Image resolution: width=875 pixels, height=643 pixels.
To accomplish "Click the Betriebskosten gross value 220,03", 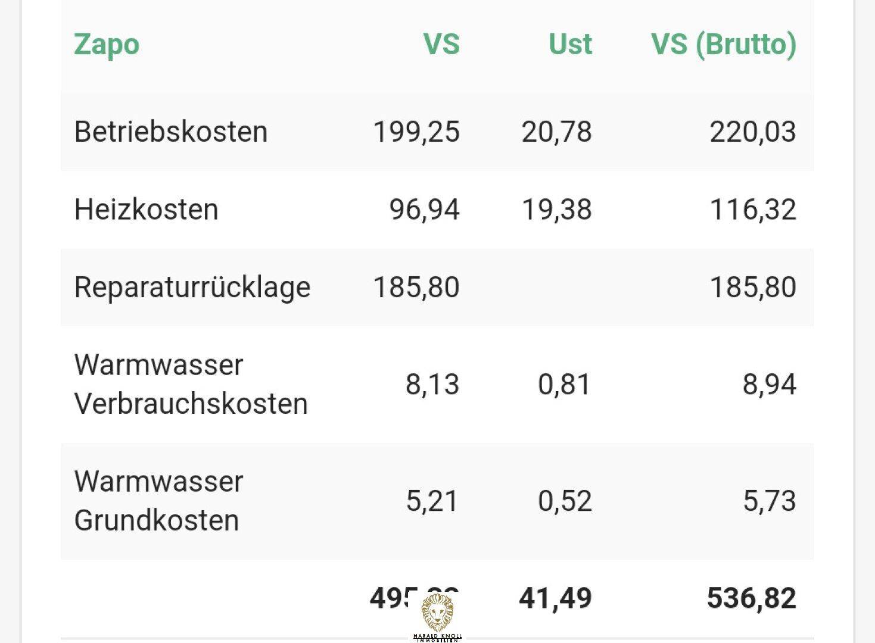I will point(752,132).
